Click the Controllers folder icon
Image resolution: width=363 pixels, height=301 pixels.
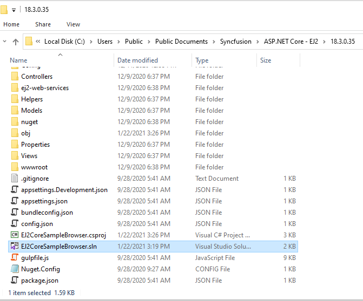click(x=15, y=77)
